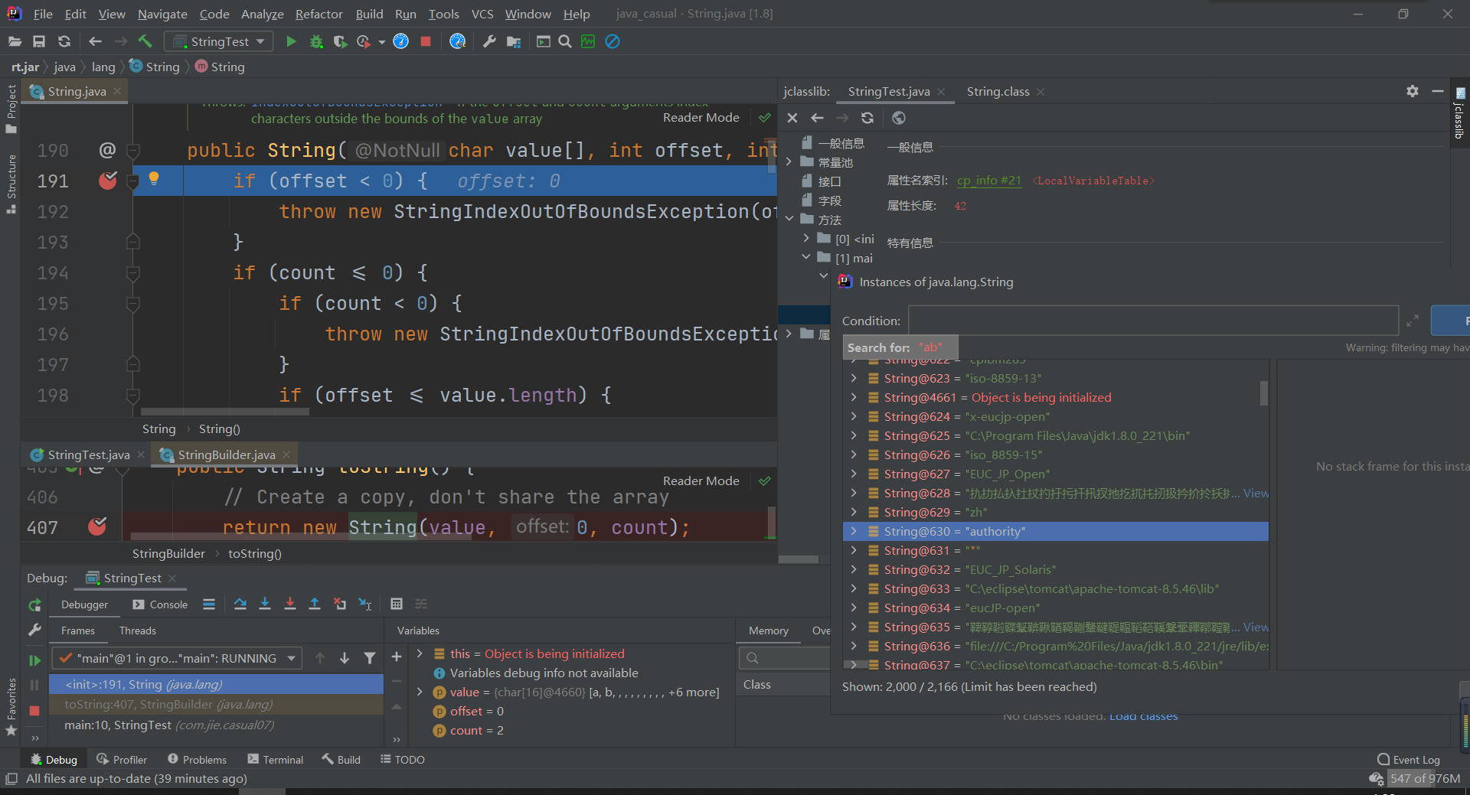Select frame main:10, StringTest
The height and width of the screenshot is (795, 1470).
(x=217, y=725)
